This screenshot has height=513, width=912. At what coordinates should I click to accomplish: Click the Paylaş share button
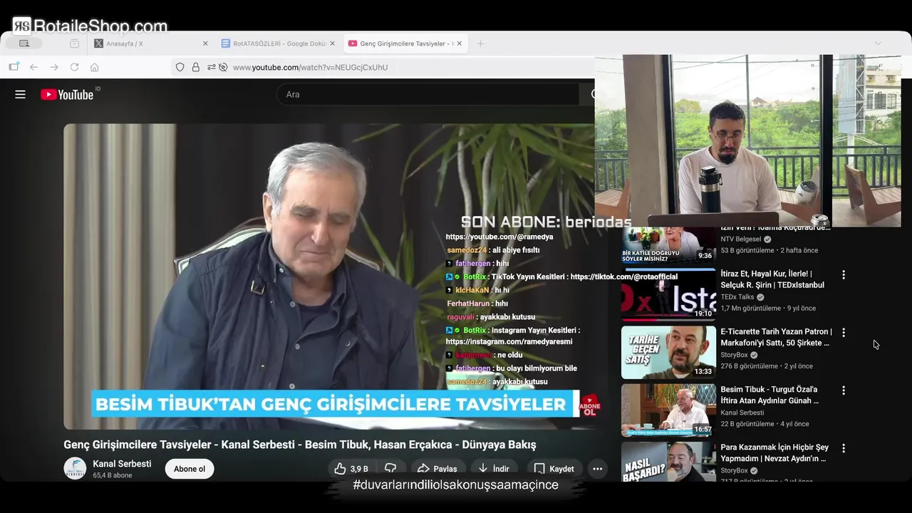point(437,469)
